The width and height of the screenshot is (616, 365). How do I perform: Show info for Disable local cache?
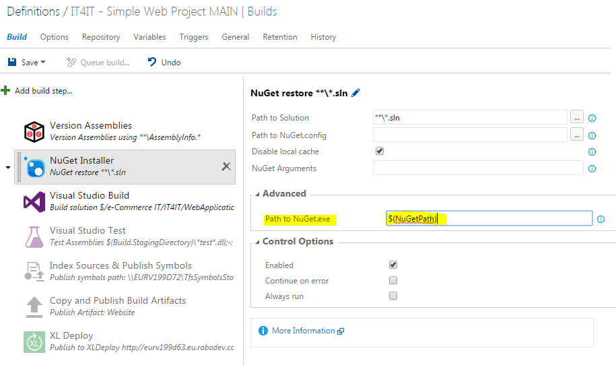pyautogui.click(x=592, y=152)
